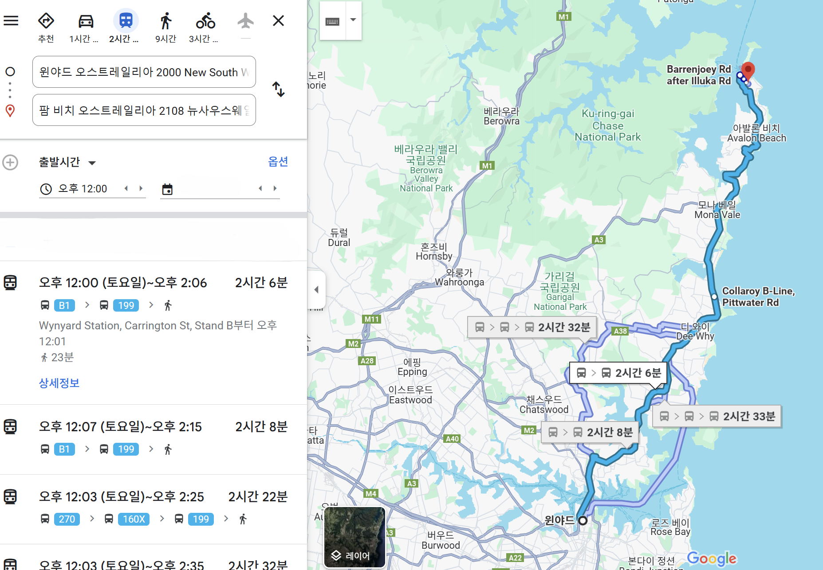Click the walking icon in first route
Screen dimensions: 823x570
click(168, 305)
